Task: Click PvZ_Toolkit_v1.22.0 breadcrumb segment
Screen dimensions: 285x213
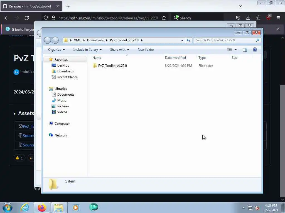Action: click(x=124, y=40)
